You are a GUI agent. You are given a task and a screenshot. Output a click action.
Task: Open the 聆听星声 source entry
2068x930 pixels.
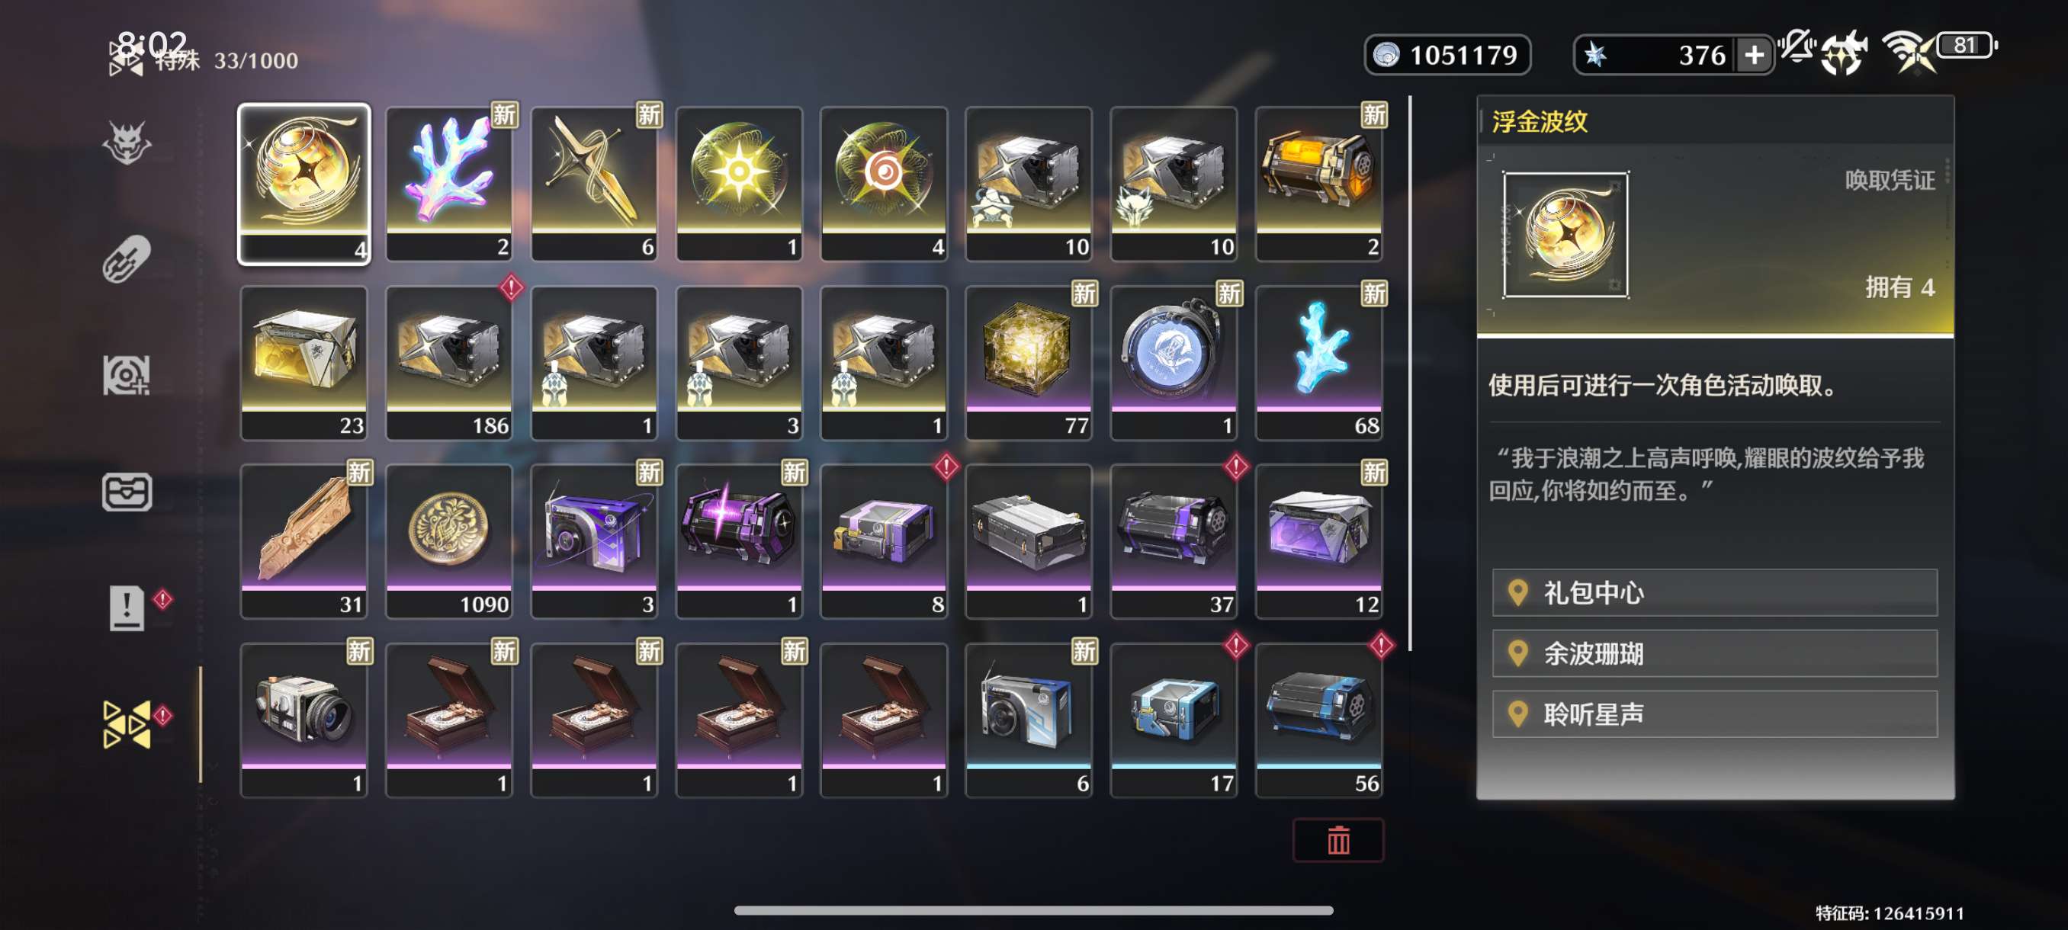pos(1715,714)
